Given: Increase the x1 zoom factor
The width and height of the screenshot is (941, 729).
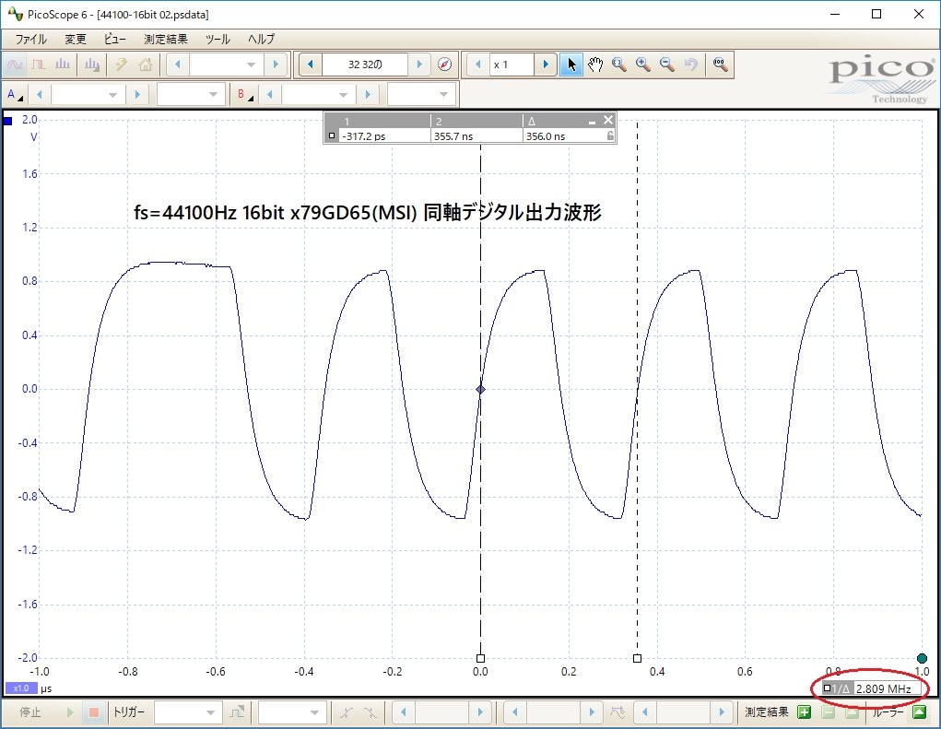Looking at the screenshot, I should click(x=546, y=65).
